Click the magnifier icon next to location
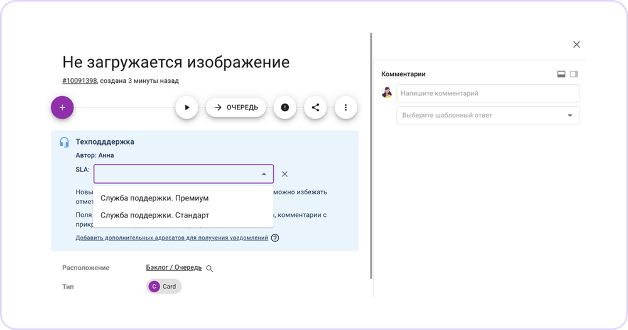The width and height of the screenshot is (628, 330). pyautogui.click(x=210, y=268)
